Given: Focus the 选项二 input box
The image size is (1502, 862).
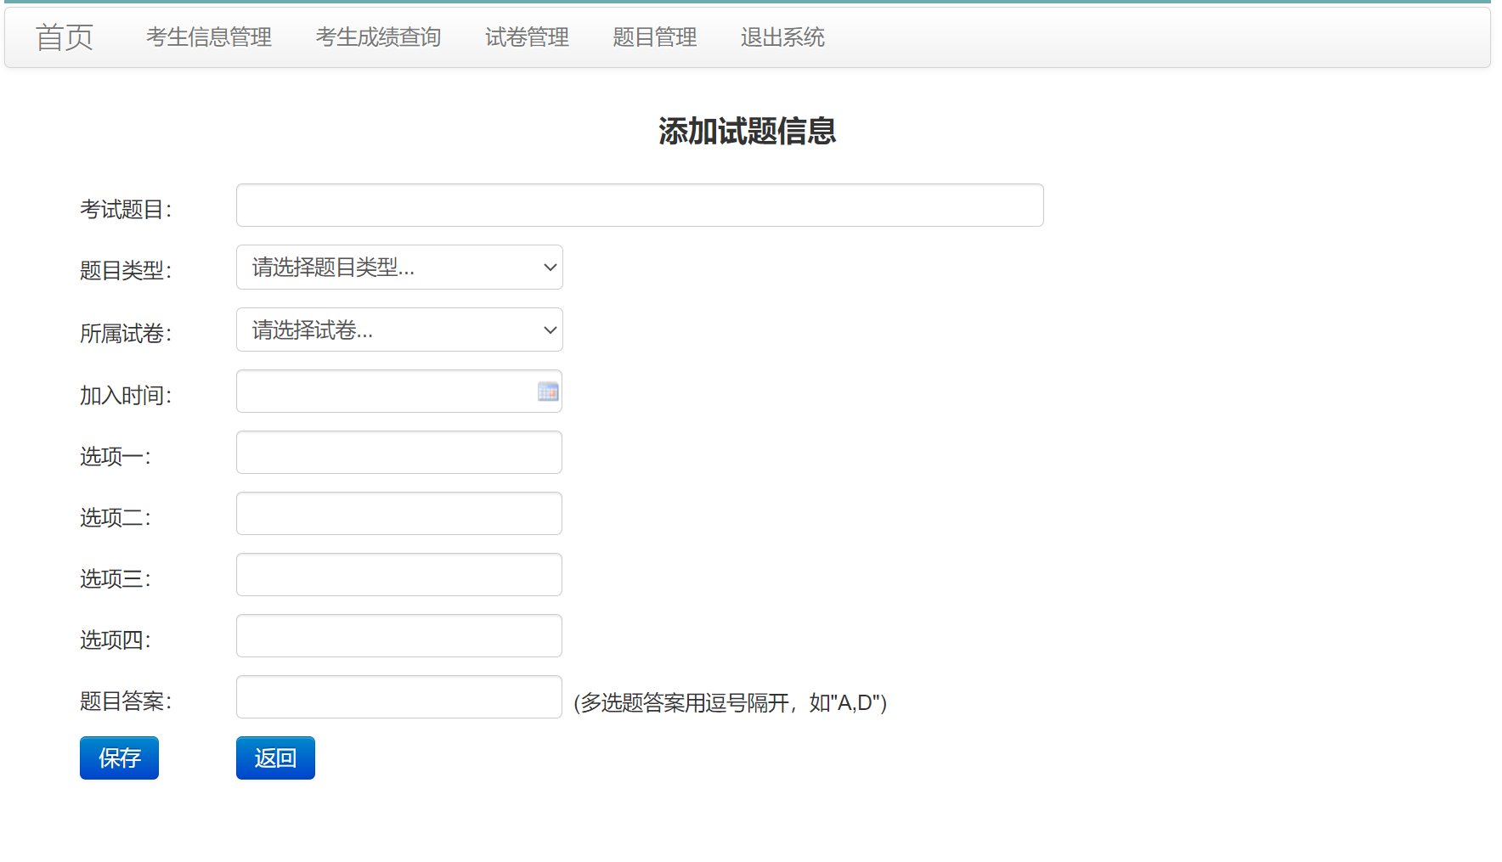Looking at the screenshot, I should click(x=399, y=514).
